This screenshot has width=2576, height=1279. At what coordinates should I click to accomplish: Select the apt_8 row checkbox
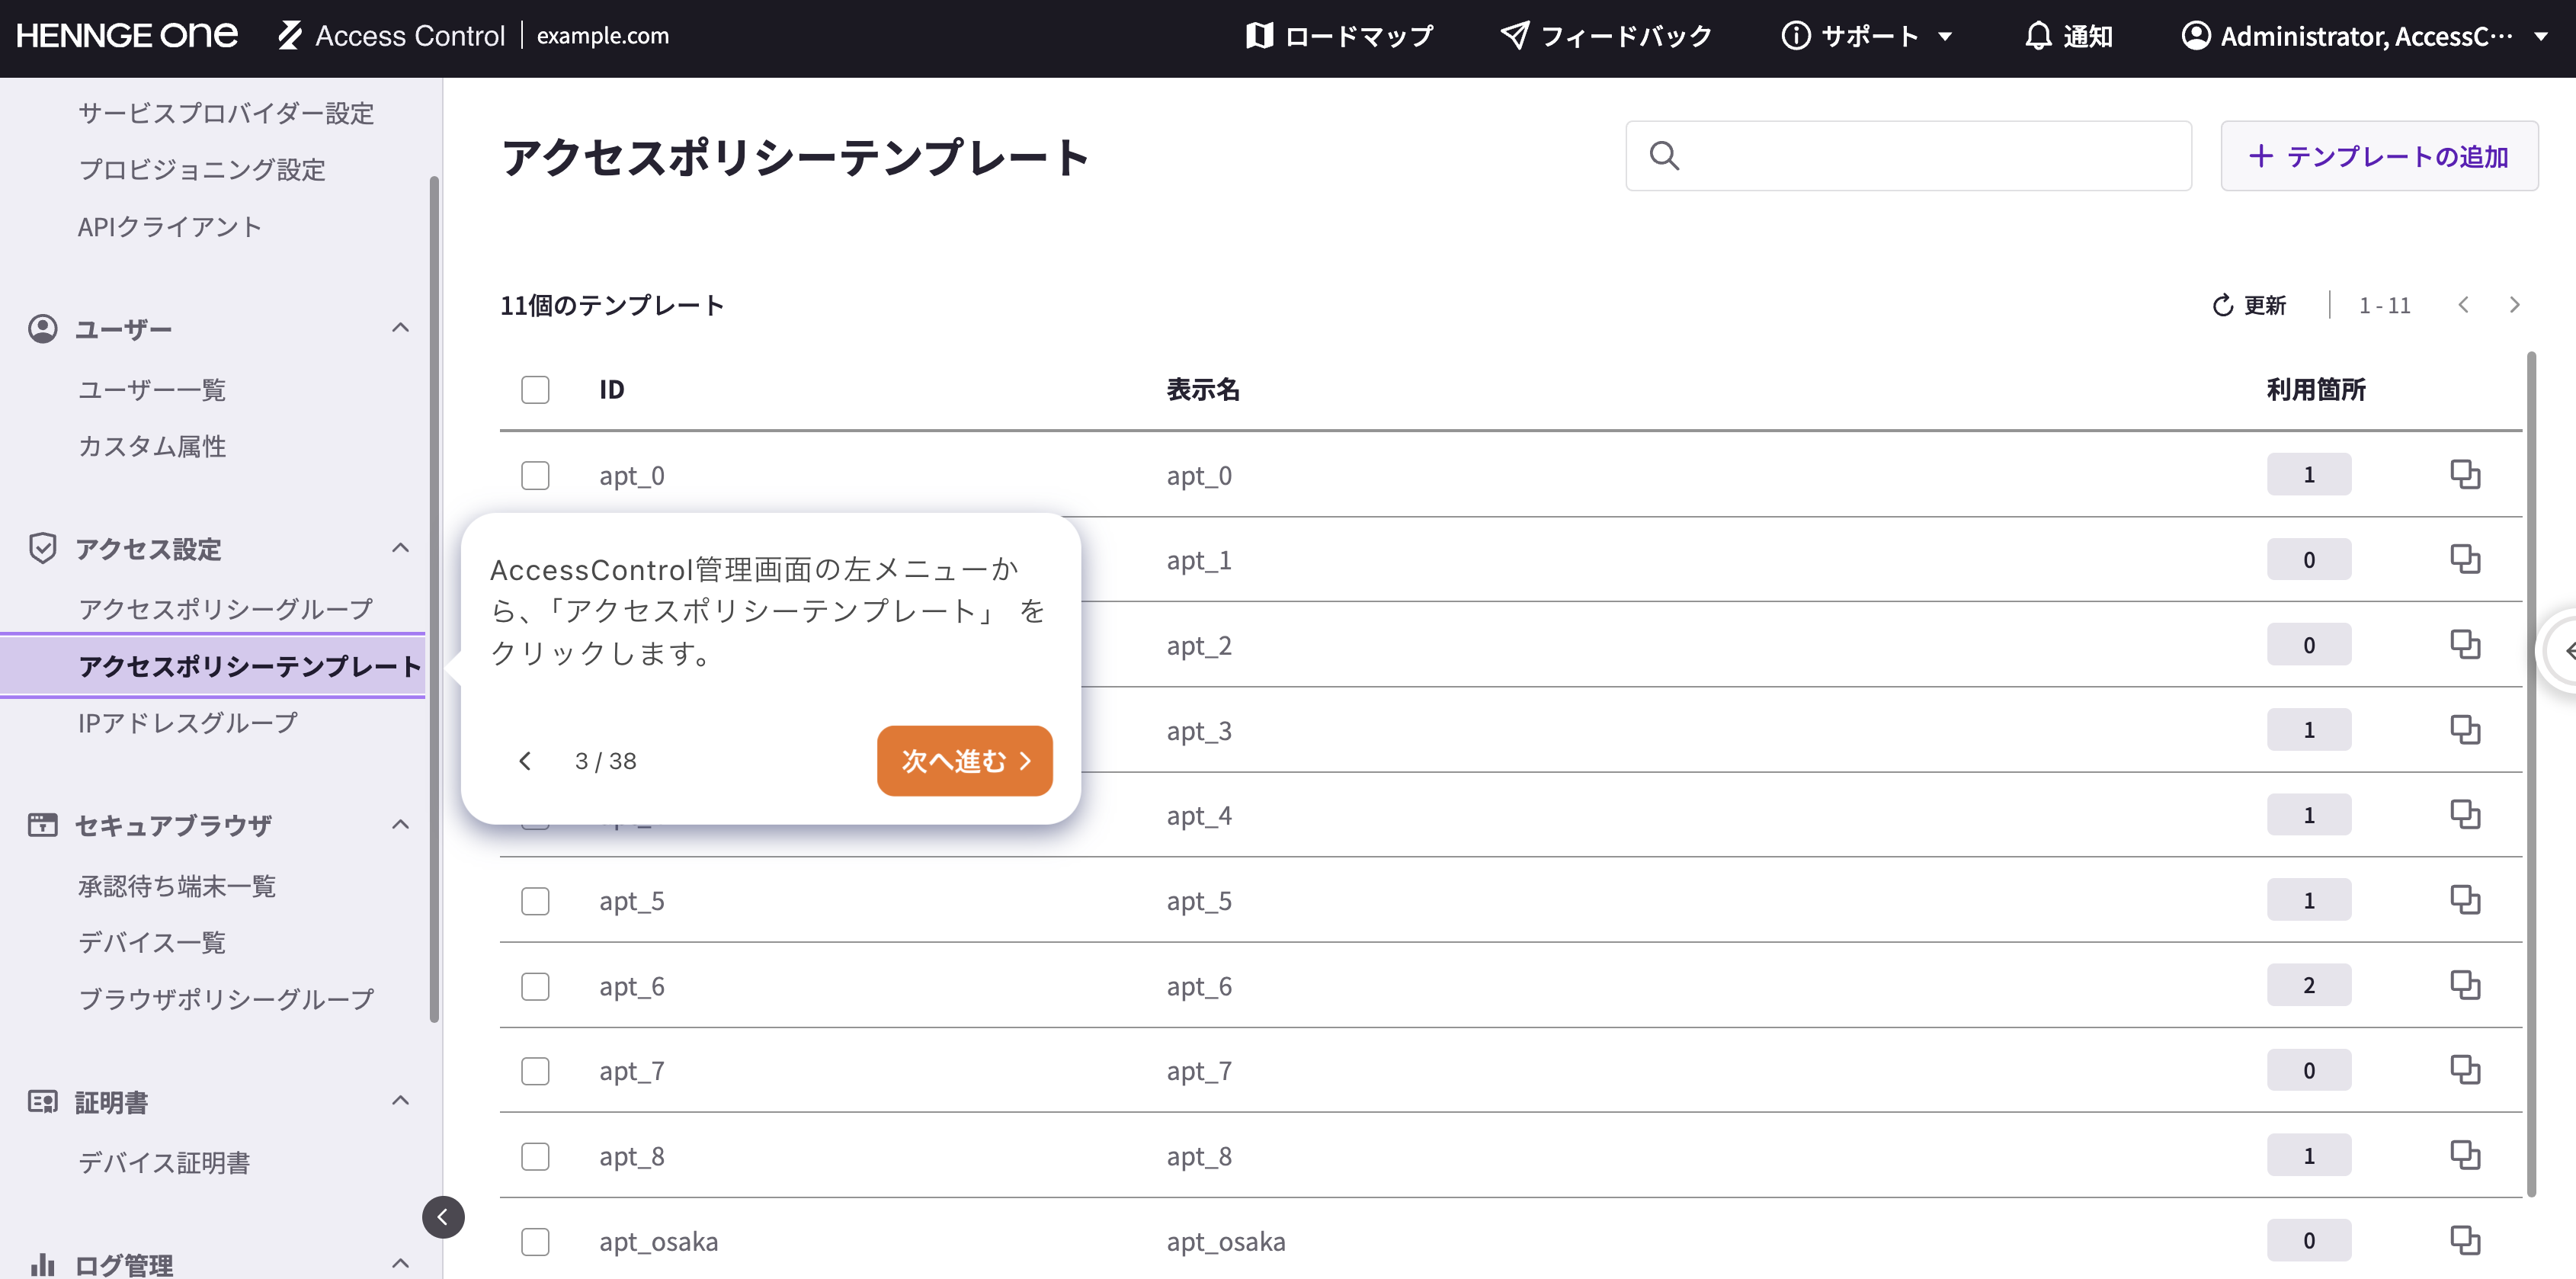pos(536,1156)
